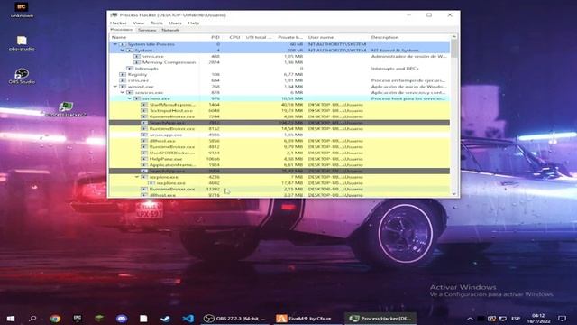Click the Interrupts row icon
577x325 pixels.
click(x=130, y=69)
